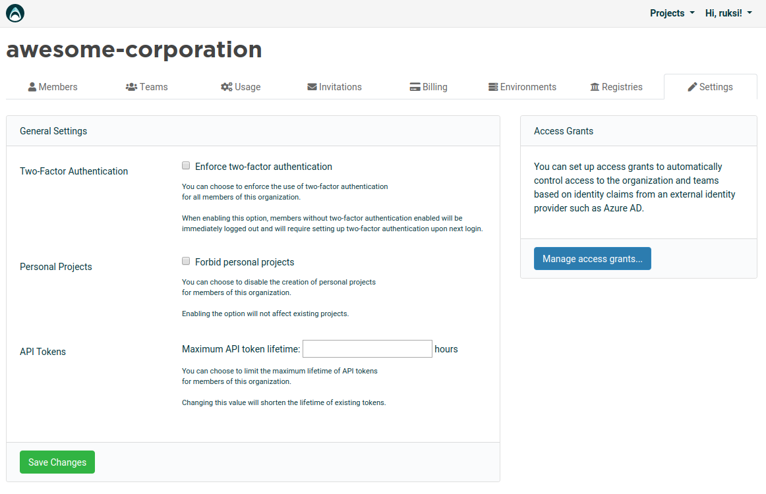Screen dimensions: 766x494
Task: Select the Settings tab
Action: (711, 87)
